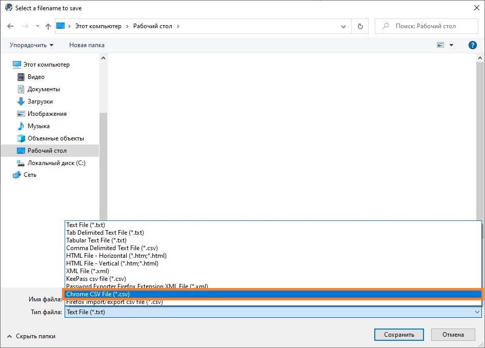
Task: Open the Упорядочить dropdown menu
Action: click(31, 45)
